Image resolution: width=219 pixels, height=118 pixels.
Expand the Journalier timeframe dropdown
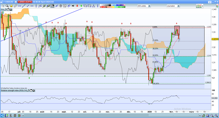point(178,6)
